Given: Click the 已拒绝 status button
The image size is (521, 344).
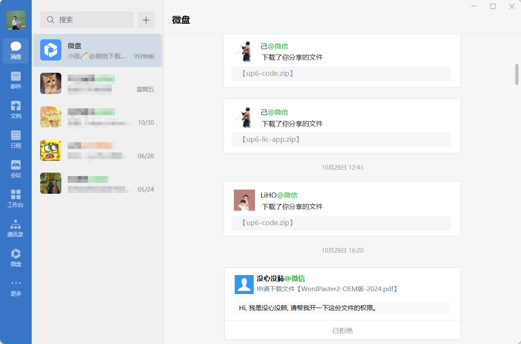Looking at the screenshot, I should (x=342, y=330).
